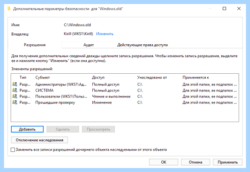Viewport: 250px width, 172px height.
Task: Click the 'Разр...' type cell in Администраторы row
Action: point(25,85)
